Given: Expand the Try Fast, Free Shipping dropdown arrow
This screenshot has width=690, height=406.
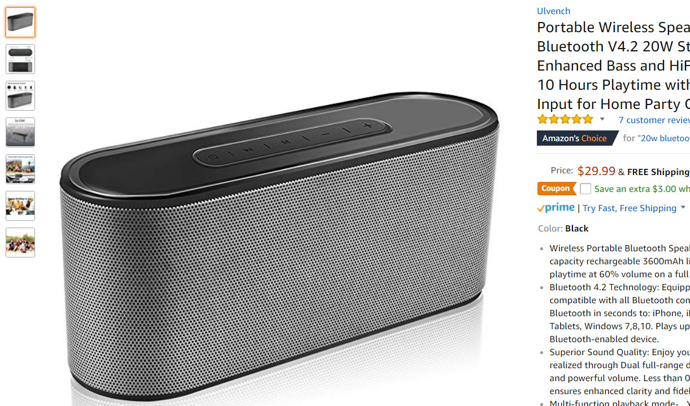Looking at the screenshot, I should pyautogui.click(x=683, y=208).
